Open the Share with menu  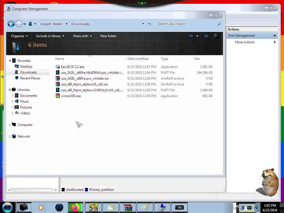click(82, 36)
